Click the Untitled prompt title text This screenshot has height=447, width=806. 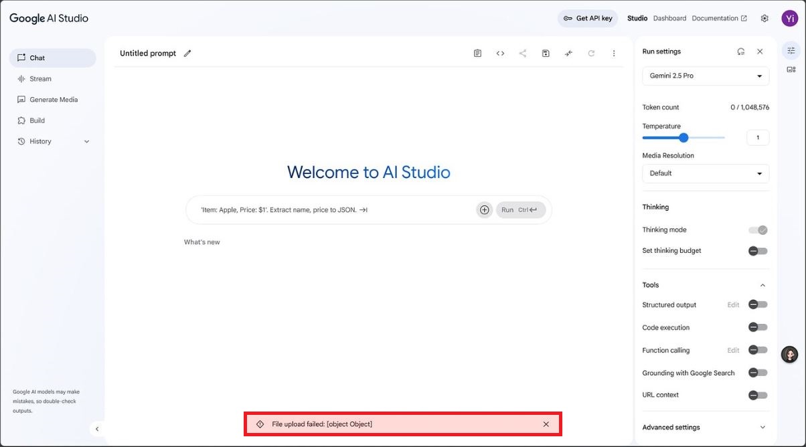coord(148,54)
